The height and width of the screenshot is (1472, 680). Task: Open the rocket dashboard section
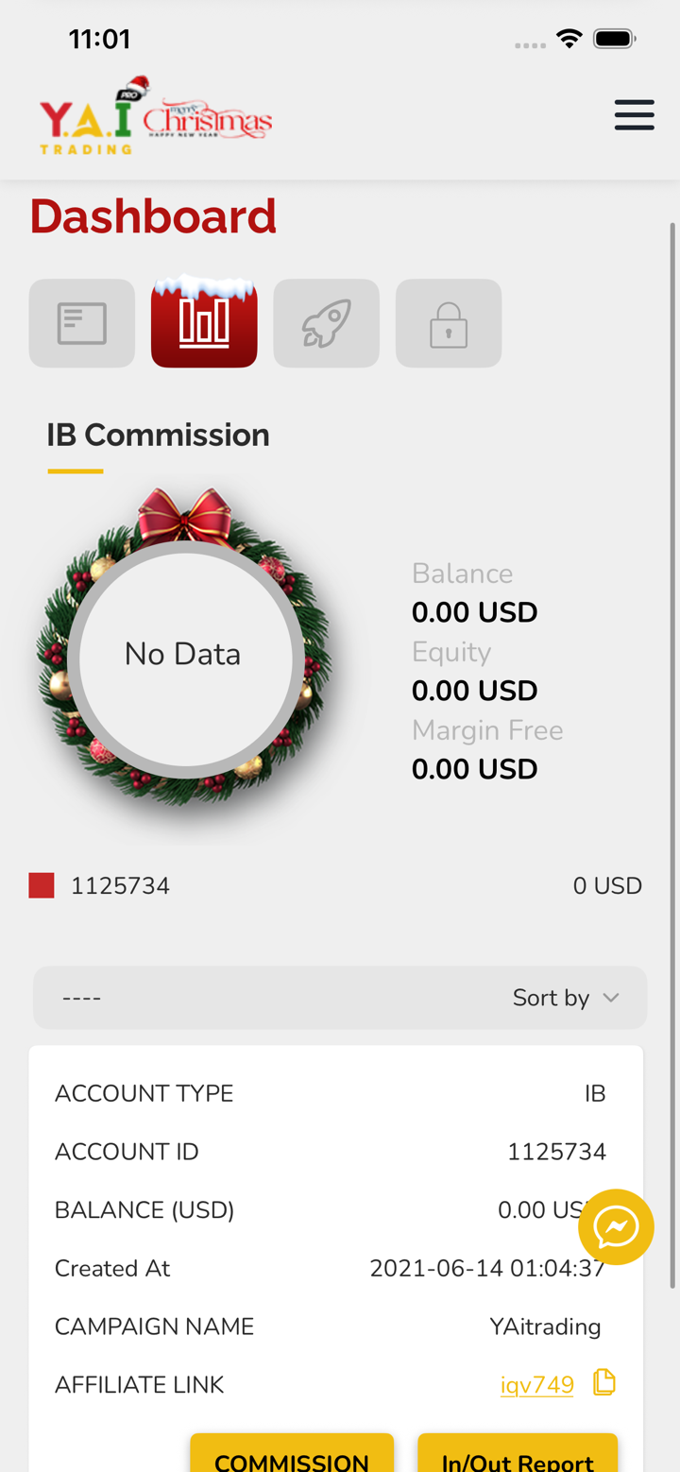326,323
